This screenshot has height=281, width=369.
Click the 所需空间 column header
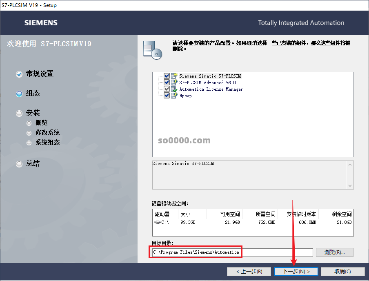(260, 214)
